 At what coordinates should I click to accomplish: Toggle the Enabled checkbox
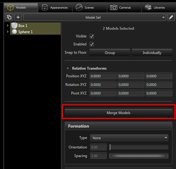click(92, 44)
